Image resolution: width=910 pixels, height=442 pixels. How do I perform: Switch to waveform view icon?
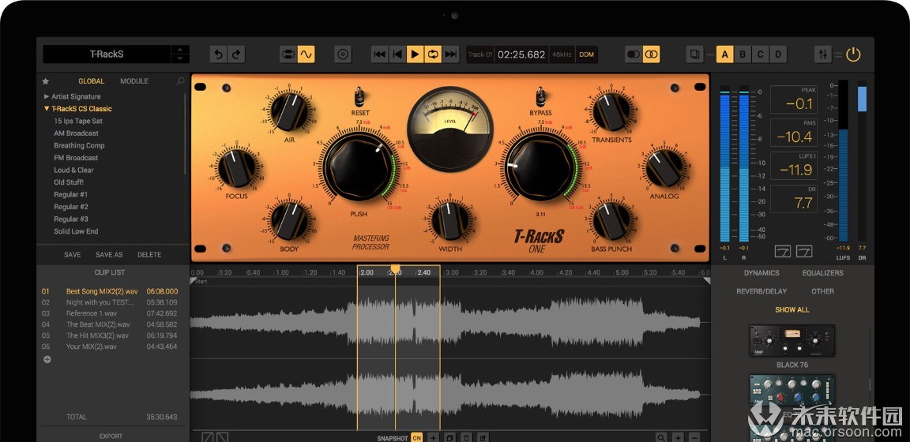click(x=306, y=54)
